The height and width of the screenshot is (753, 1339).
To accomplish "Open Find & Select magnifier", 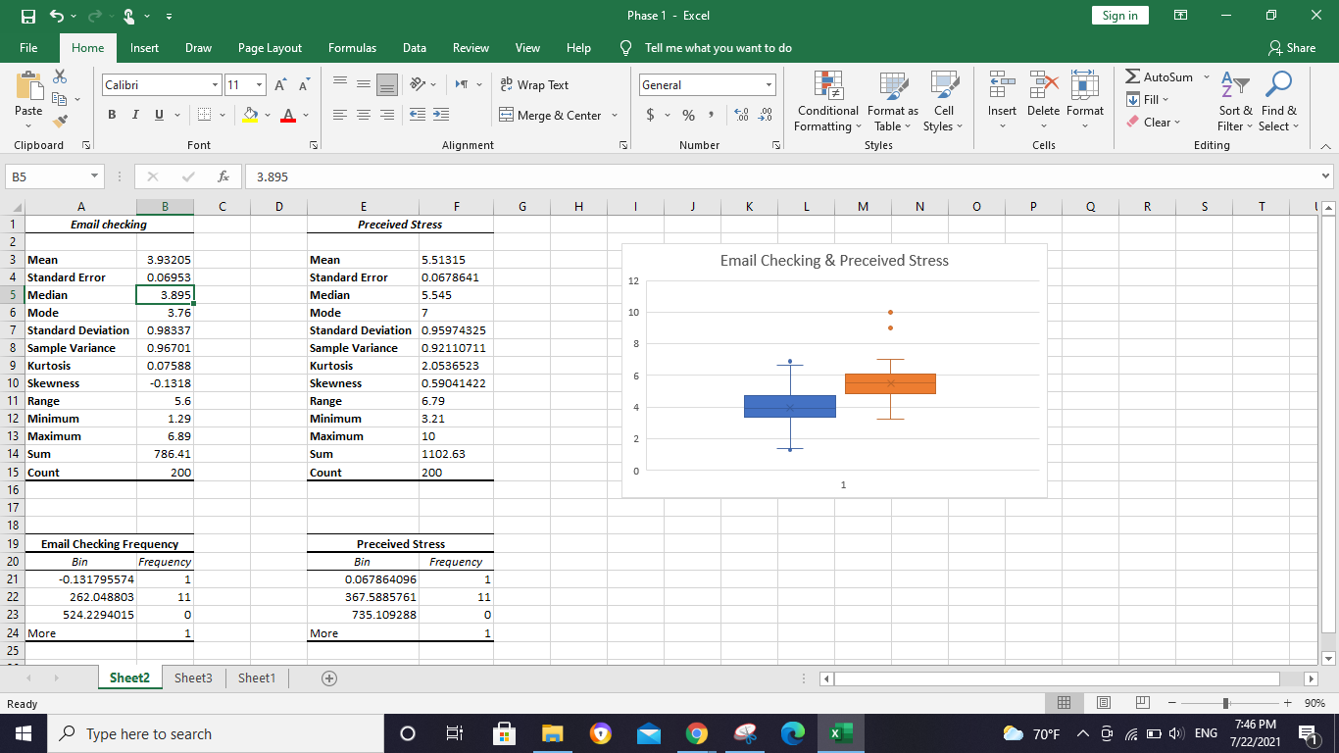I will [1278, 101].
